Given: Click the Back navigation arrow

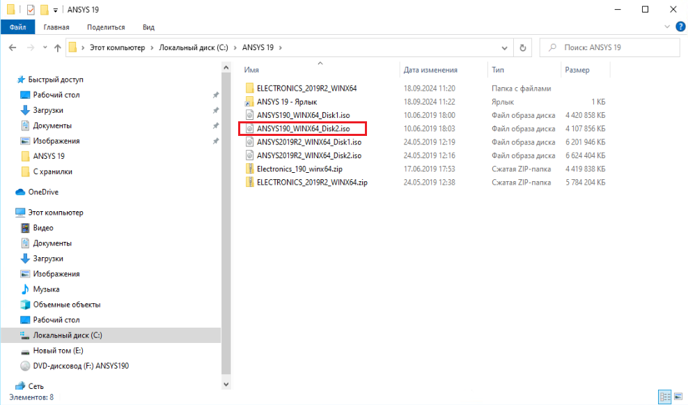Looking at the screenshot, I should click(13, 47).
